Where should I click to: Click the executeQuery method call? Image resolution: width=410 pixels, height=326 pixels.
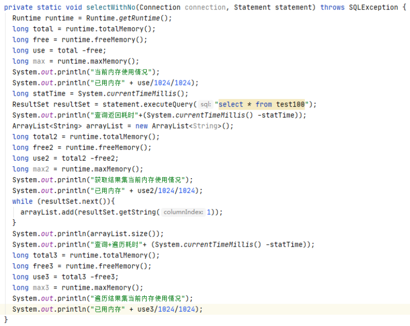(x=169, y=104)
